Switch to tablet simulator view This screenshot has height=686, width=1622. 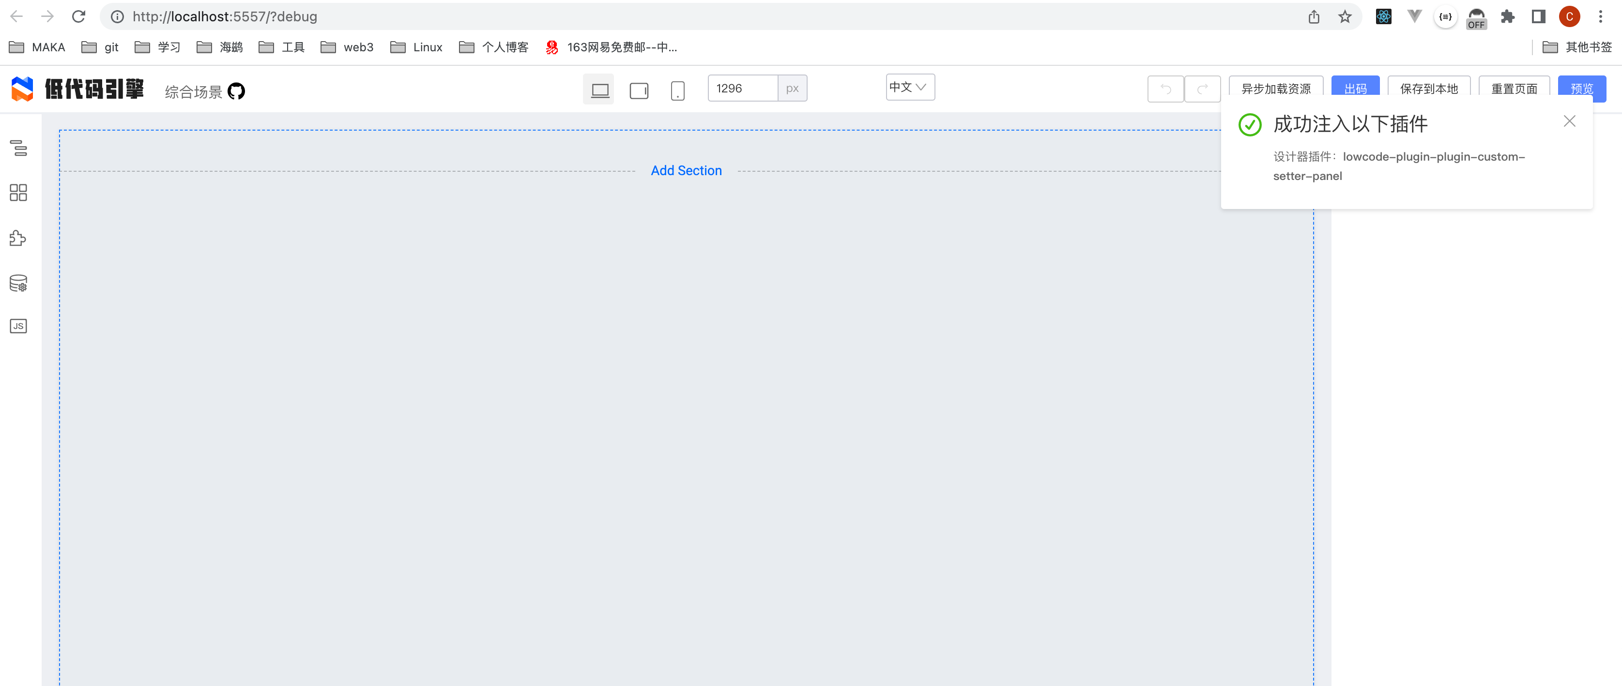click(639, 90)
